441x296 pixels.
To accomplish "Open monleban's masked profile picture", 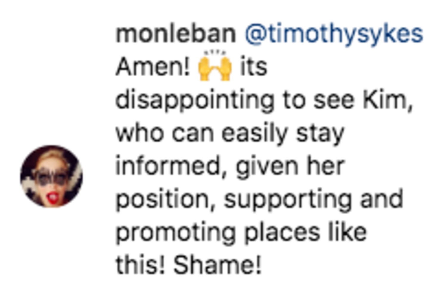I will click(x=52, y=176).
